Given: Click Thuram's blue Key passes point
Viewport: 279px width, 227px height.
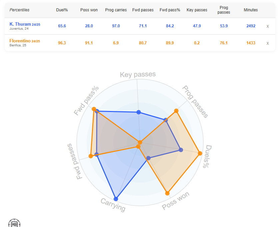Looking at the screenshot, I should (x=139, y=112).
